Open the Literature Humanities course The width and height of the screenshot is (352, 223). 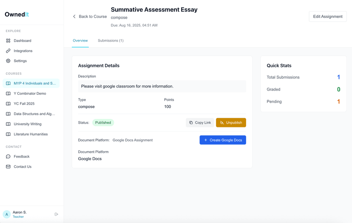coord(31,134)
